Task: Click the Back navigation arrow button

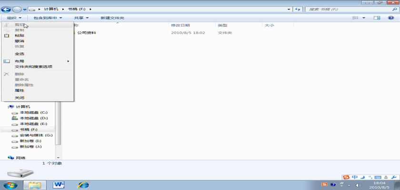Action: (x=7, y=9)
